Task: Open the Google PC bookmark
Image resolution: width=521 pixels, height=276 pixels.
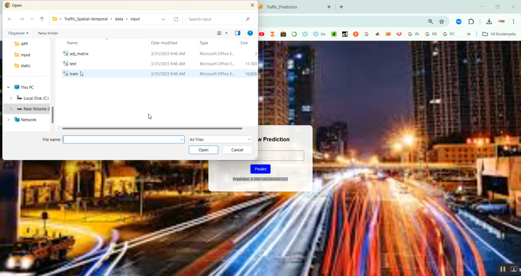Action: 449,34
